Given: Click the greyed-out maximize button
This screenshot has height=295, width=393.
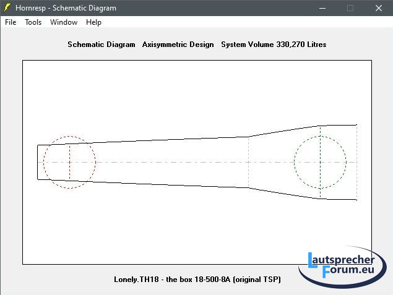Looking at the screenshot, I should 350,8.
